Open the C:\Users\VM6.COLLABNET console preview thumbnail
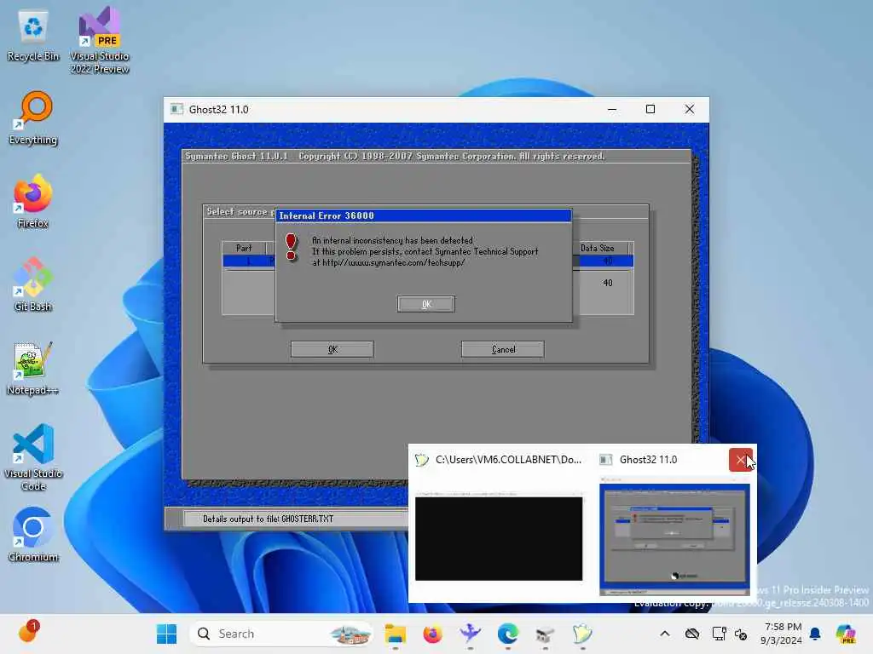 (x=499, y=536)
